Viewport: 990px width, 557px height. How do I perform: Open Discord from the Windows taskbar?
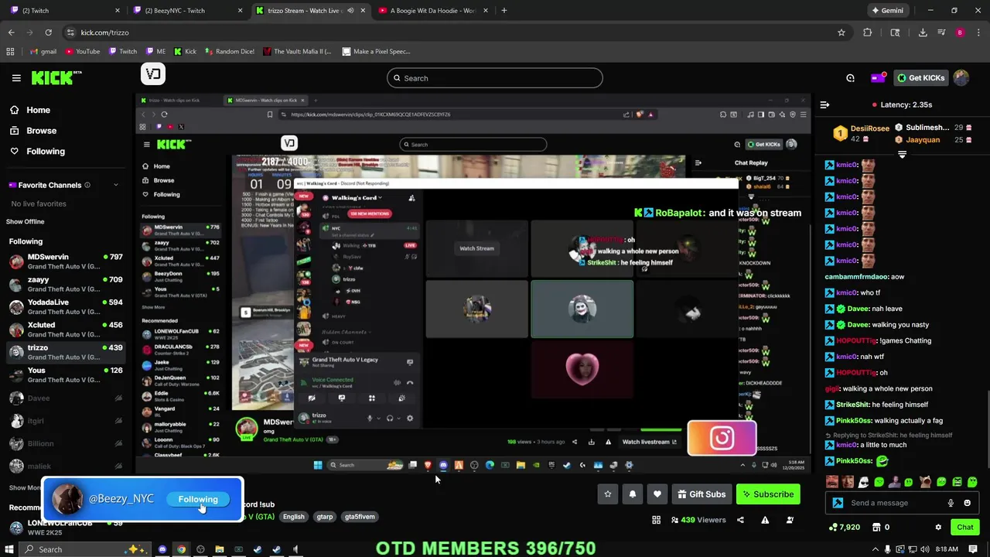point(162,549)
